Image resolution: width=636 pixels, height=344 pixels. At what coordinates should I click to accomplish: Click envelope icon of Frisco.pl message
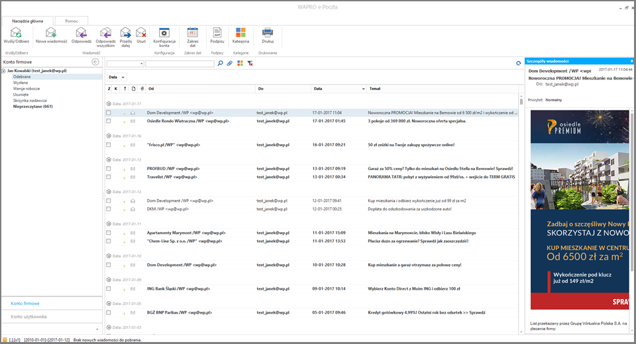click(x=132, y=145)
